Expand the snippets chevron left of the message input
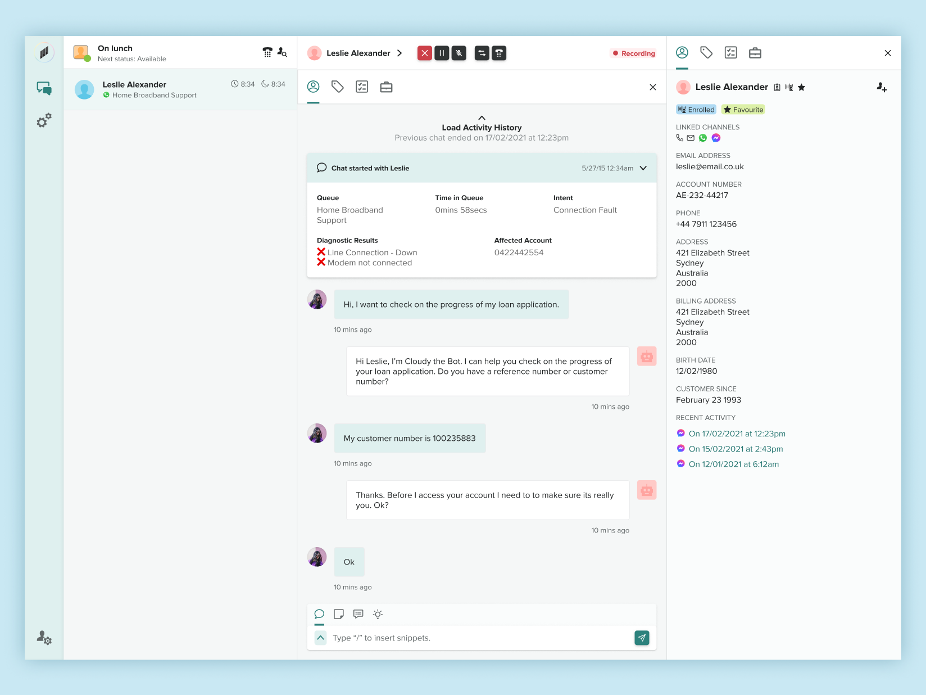Viewport: 926px width, 695px height. point(320,638)
